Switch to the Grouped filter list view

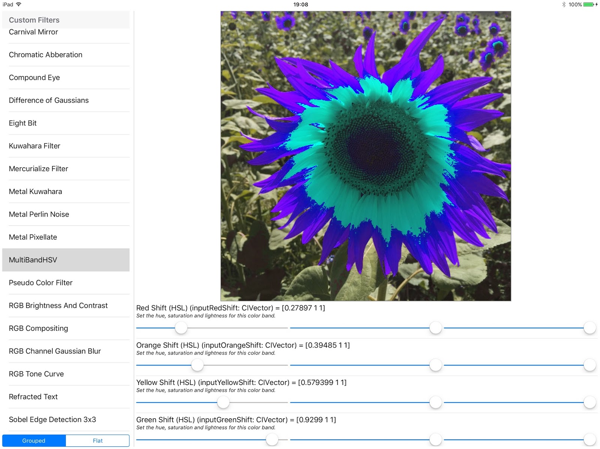[x=33, y=440]
